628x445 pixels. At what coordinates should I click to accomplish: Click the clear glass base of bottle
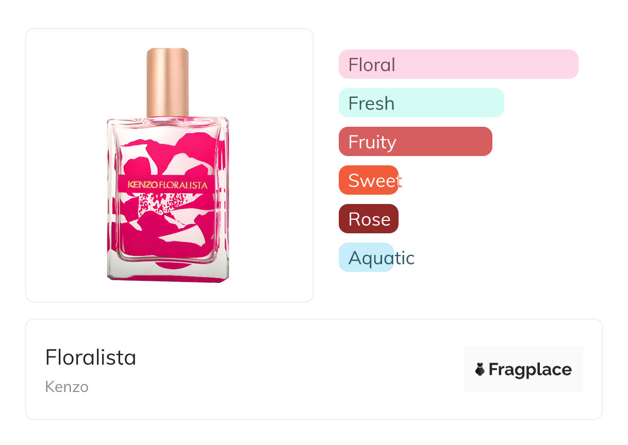[168, 274]
